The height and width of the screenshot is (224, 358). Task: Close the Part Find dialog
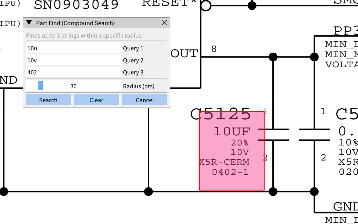164,23
